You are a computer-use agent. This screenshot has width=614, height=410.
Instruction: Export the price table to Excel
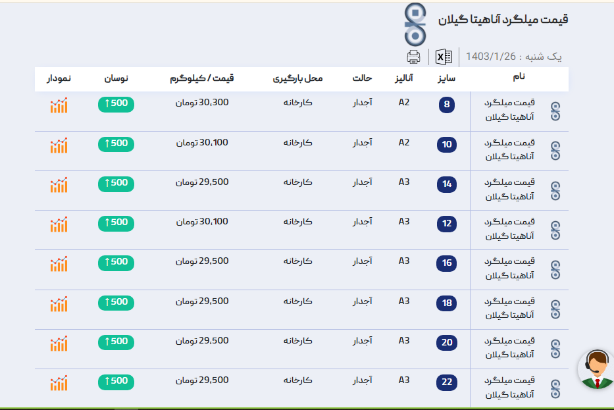click(x=444, y=57)
